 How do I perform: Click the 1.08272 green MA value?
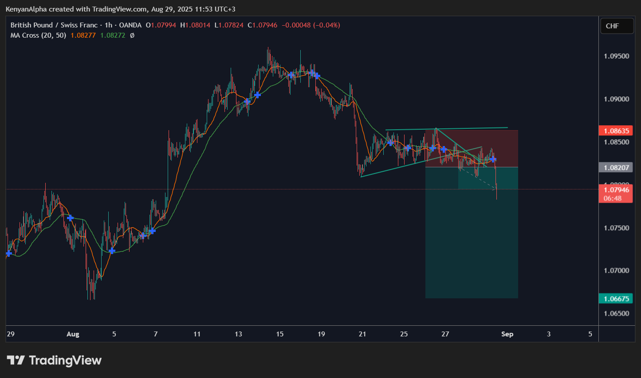click(x=113, y=35)
